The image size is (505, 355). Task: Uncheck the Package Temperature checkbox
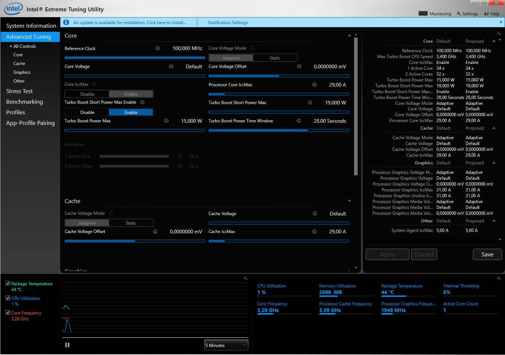coord(8,283)
